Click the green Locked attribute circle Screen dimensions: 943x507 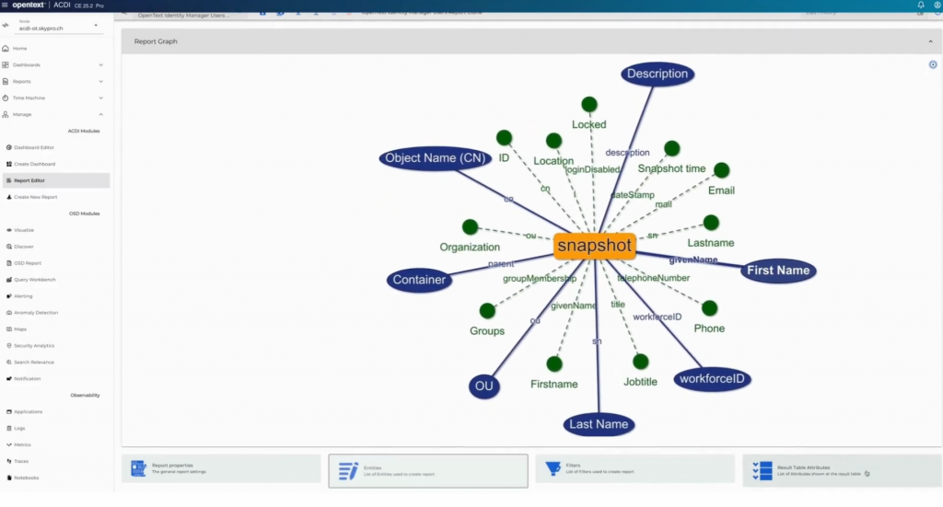[x=589, y=105]
